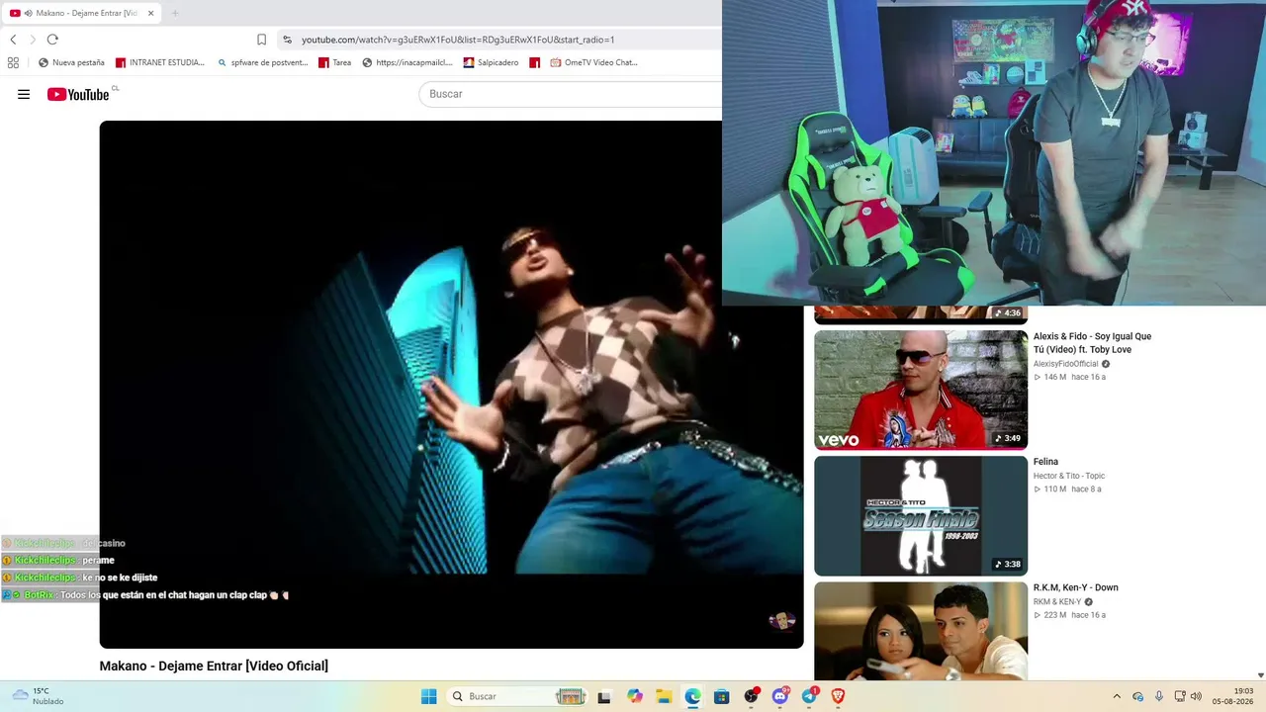The width and height of the screenshot is (1266, 712).
Task: Click the taskbar Buscar search box
Action: click(x=518, y=696)
